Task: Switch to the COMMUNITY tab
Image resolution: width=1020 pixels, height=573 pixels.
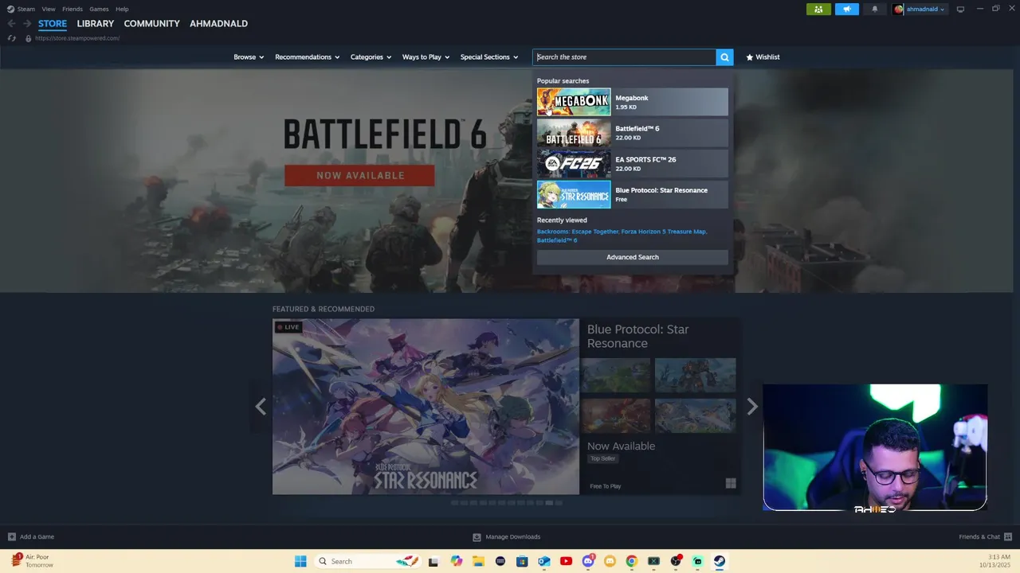Action: point(151,24)
